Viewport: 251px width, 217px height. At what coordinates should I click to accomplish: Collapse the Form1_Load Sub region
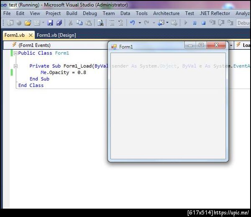pyautogui.click(x=15, y=66)
